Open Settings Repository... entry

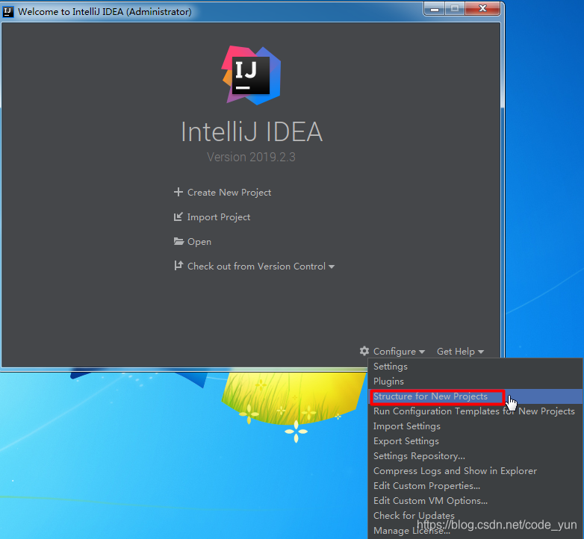click(x=475, y=456)
